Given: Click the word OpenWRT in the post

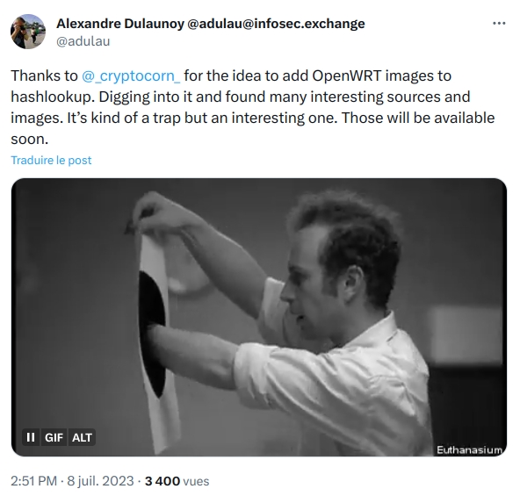Looking at the screenshot, I should (x=347, y=75).
